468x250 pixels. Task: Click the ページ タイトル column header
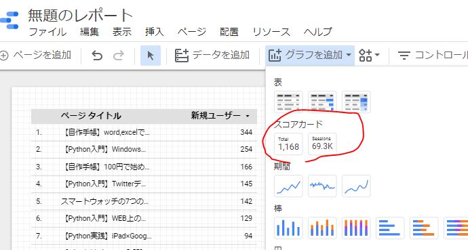(91, 116)
